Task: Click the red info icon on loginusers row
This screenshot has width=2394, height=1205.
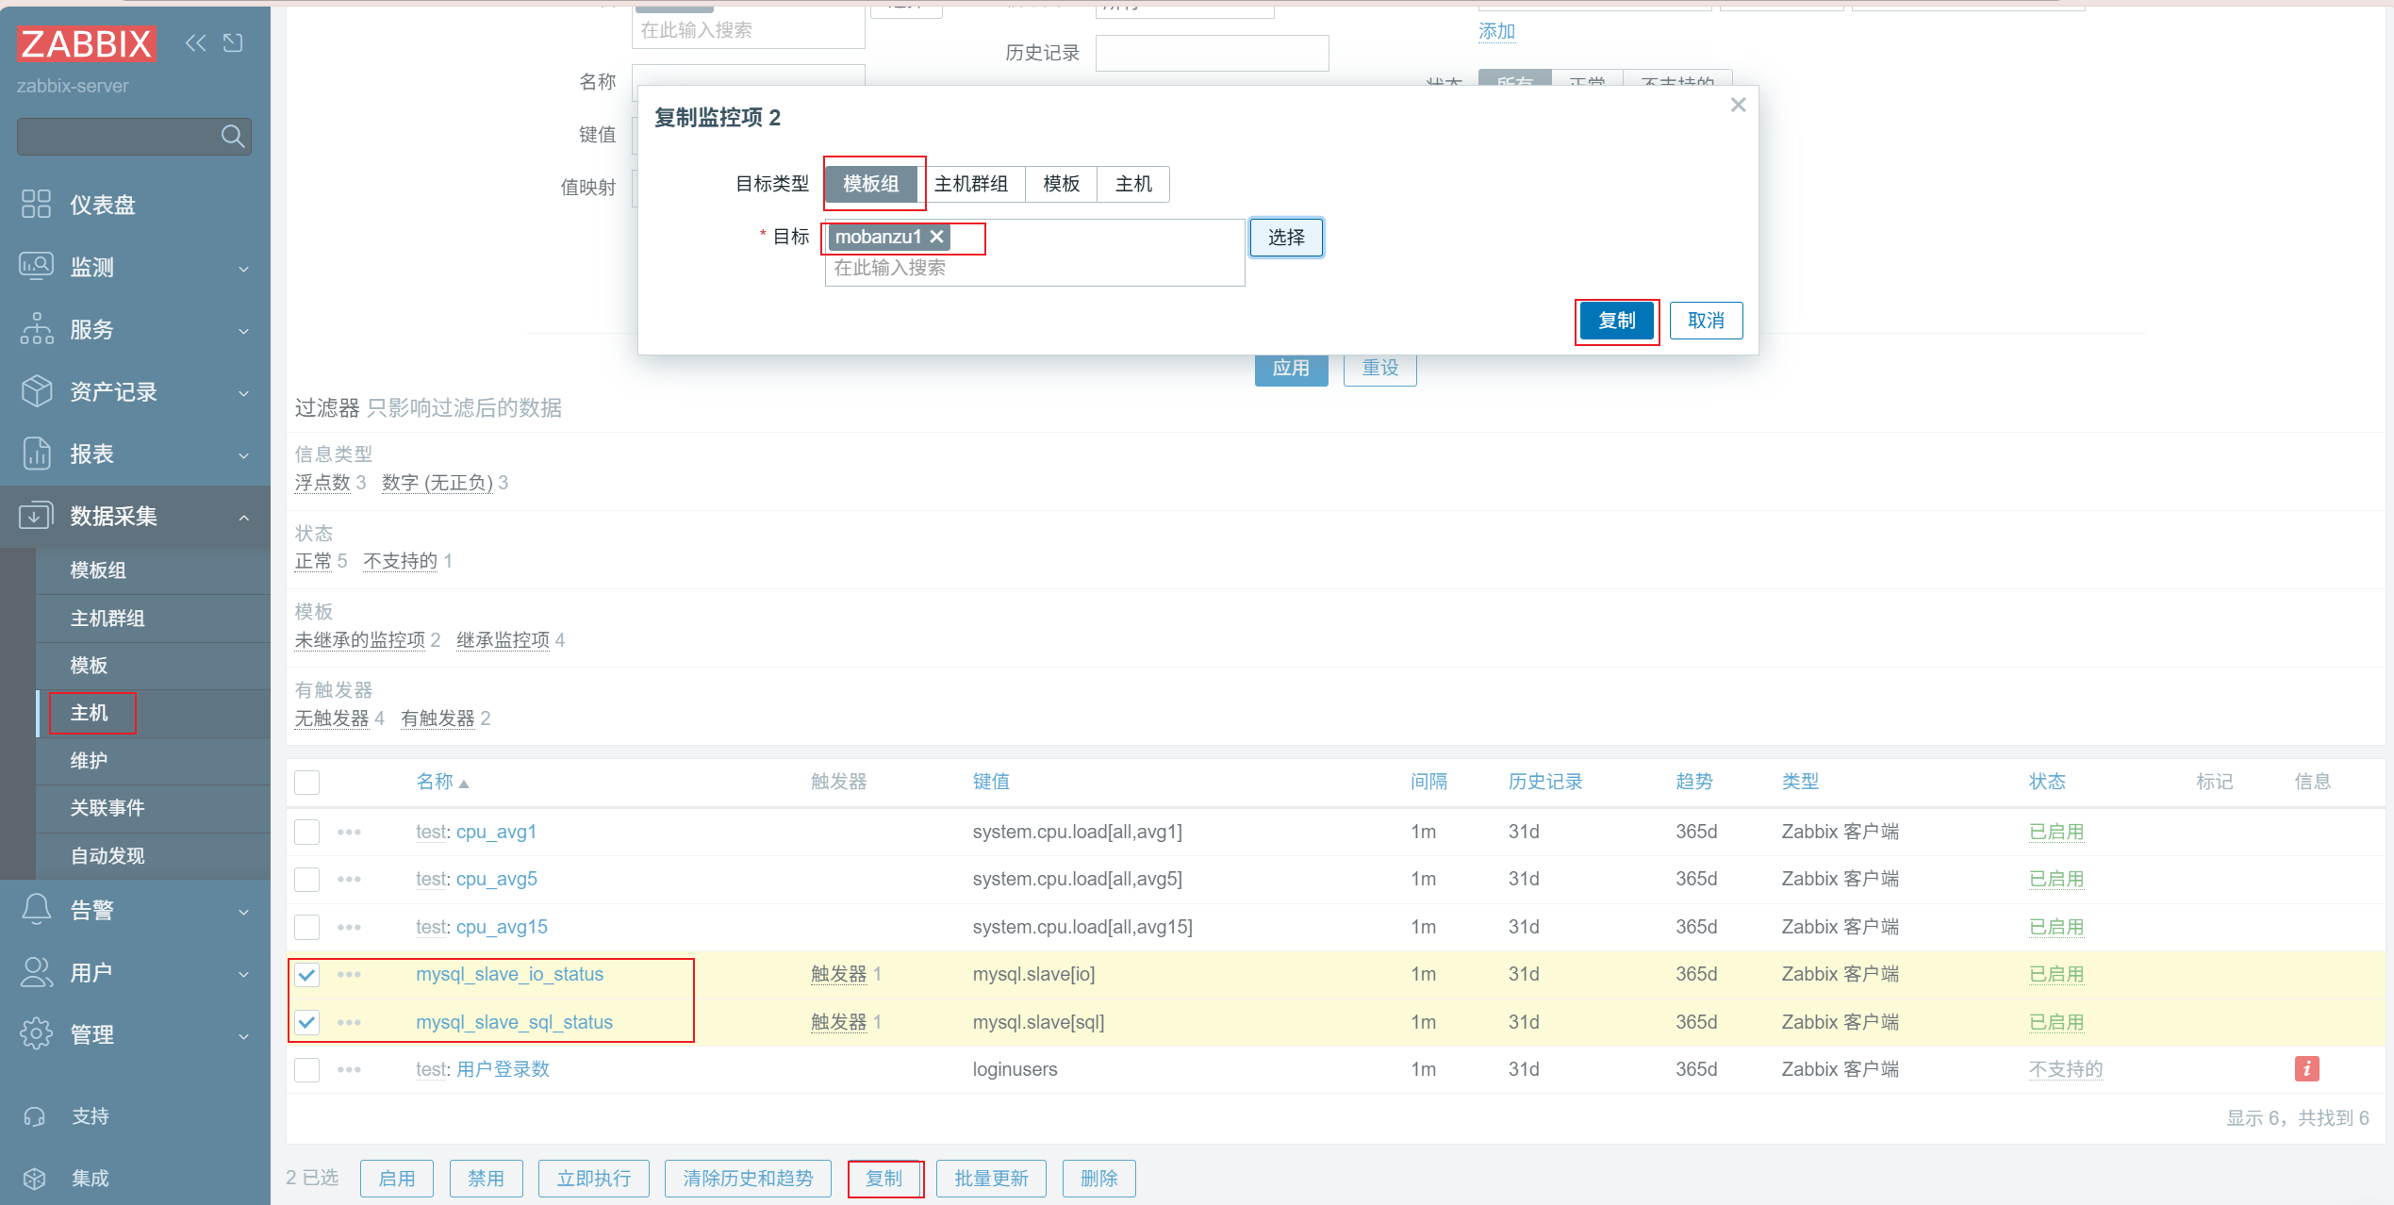Action: click(x=2306, y=1068)
